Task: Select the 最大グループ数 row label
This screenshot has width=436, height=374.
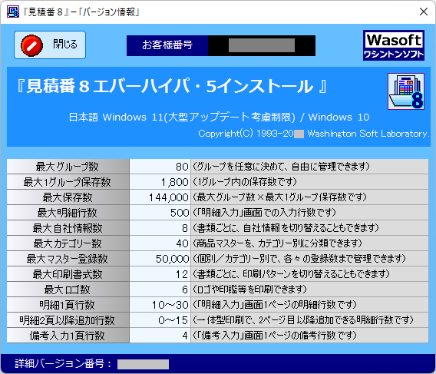Action: pyautogui.click(x=68, y=167)
